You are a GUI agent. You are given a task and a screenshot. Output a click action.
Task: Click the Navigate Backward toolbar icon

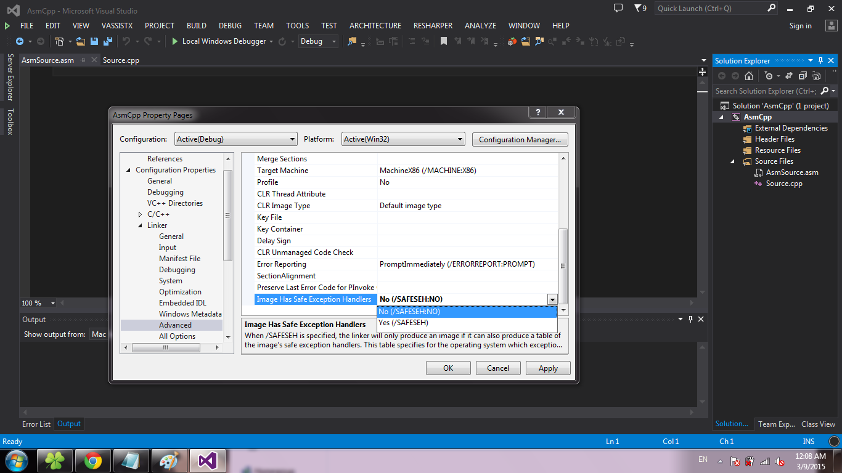[x=20, y=41]
